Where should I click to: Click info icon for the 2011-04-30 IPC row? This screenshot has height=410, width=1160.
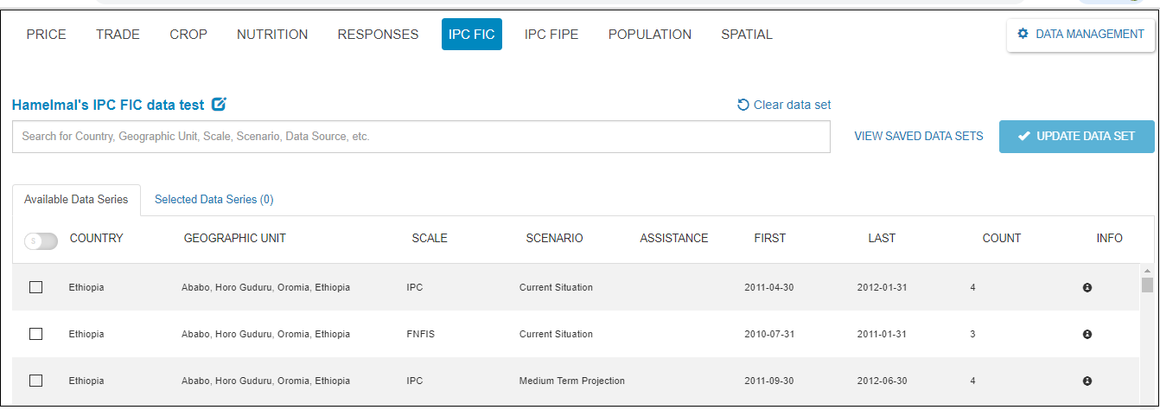pyautogui.click(x=1087, y=287)
